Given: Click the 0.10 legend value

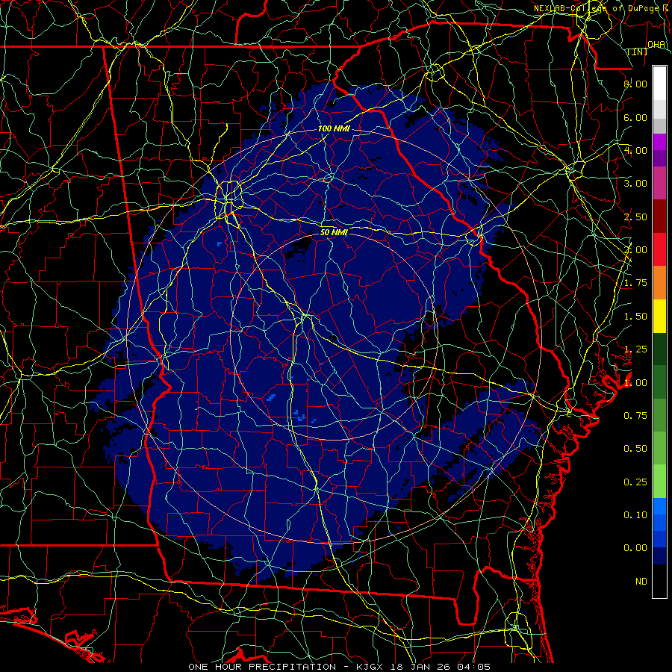Looking at the screenshot, I should [x=635, y=515].
